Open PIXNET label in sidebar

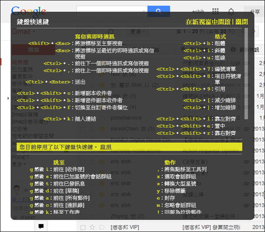click(x=20, y=157)
